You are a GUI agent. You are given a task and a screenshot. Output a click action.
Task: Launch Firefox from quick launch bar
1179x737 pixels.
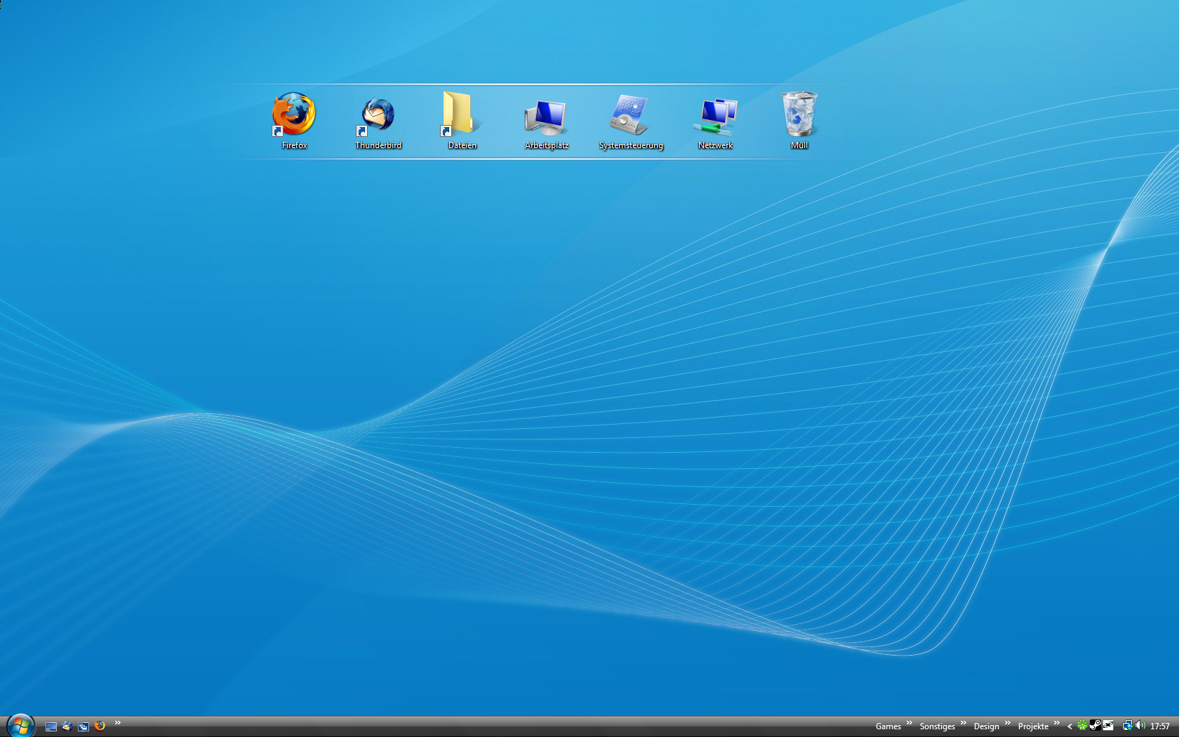100,726
